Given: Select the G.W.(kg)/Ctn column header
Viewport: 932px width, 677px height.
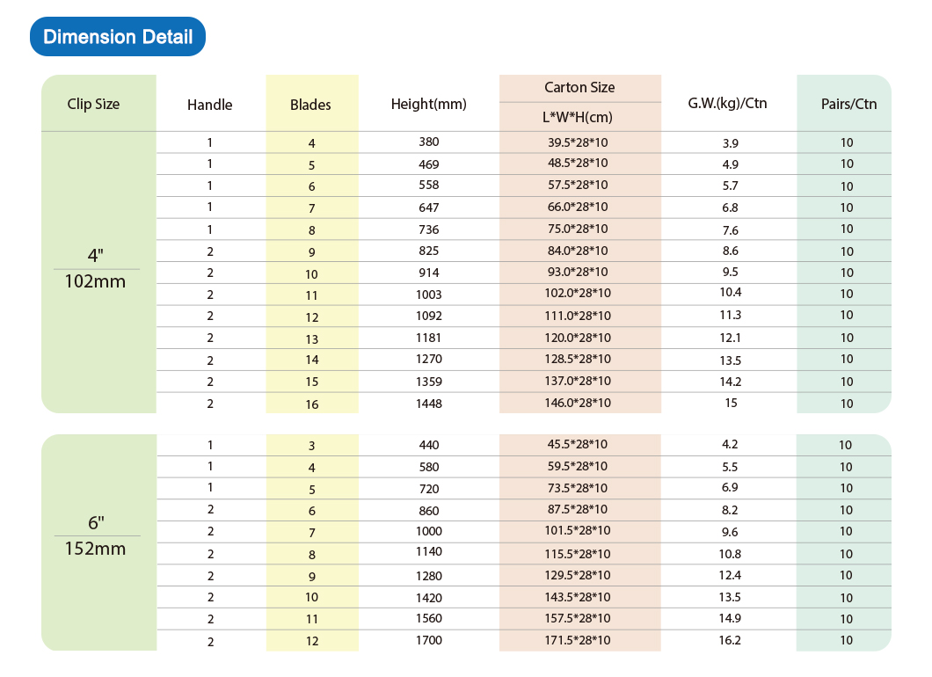Looking at the screenshot, I should (727, 104).
